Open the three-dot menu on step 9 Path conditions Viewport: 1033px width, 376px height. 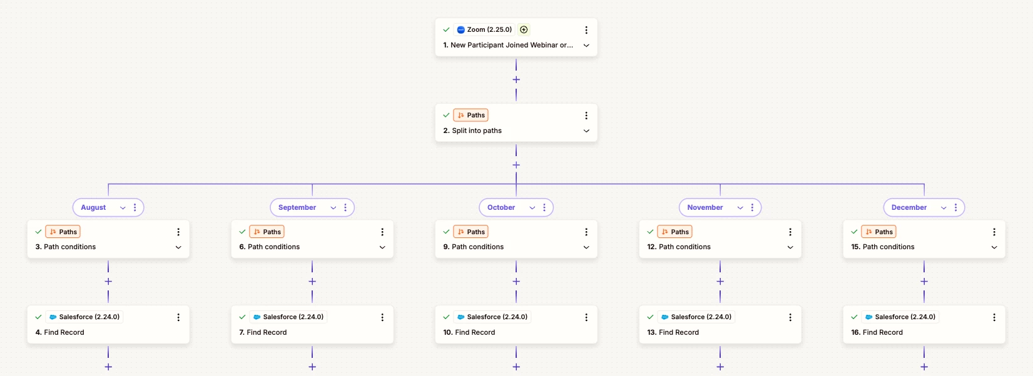(586, 232)
